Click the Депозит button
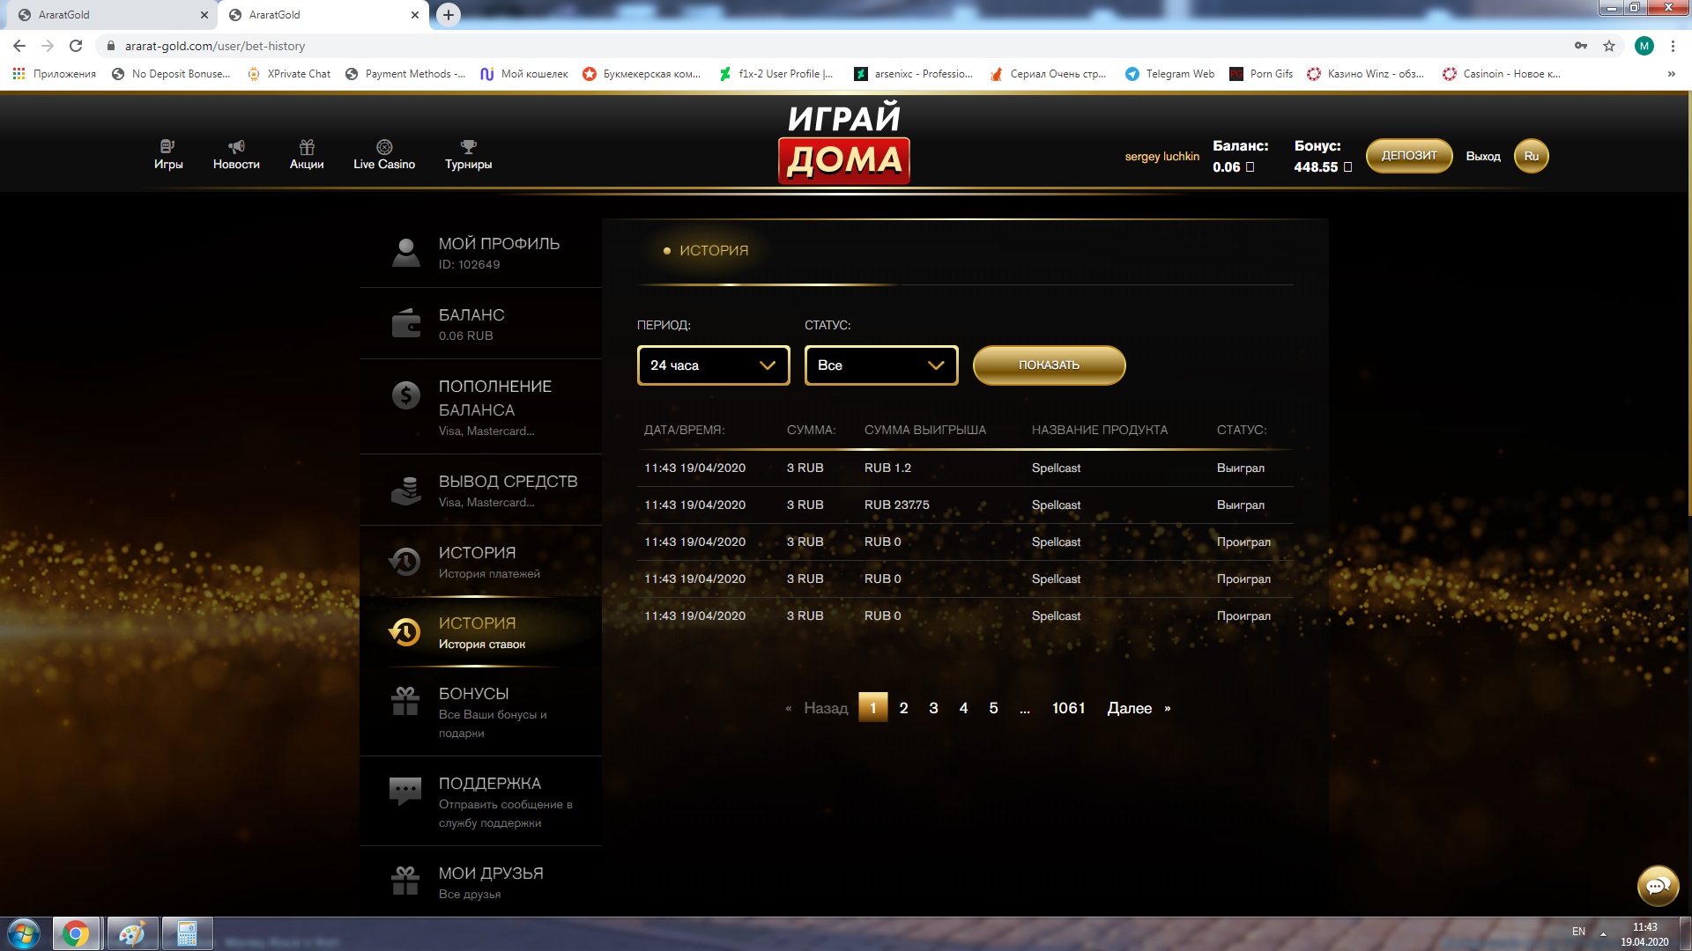 tap(1408, 156)
